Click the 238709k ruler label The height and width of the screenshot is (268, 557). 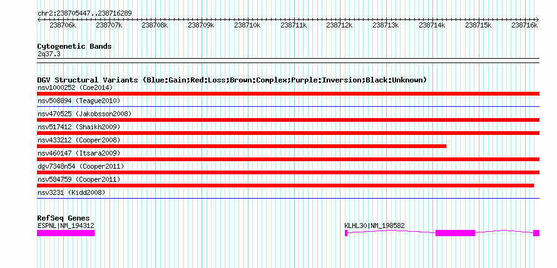coord(201,26)
